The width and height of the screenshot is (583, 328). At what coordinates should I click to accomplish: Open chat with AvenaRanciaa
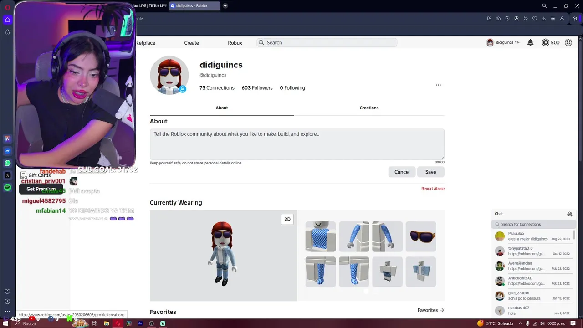point(533,266)
